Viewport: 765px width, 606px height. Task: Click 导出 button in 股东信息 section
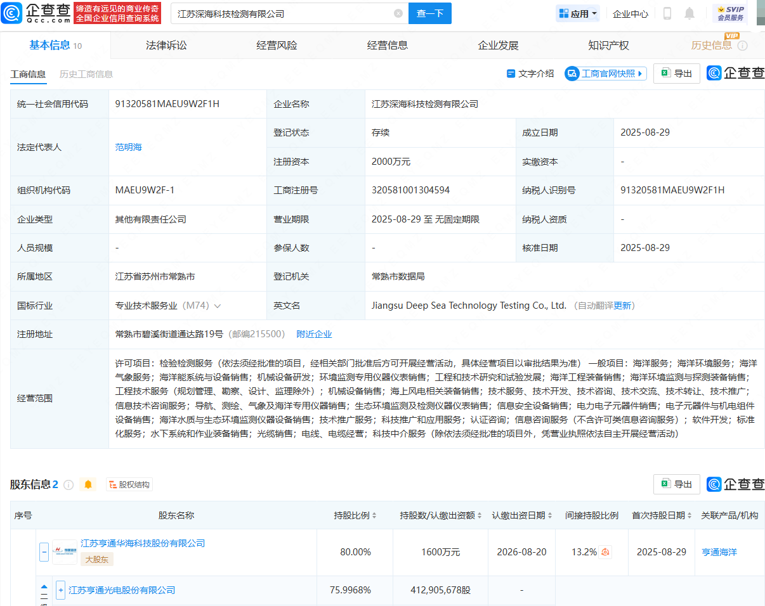tap(677, 484)
